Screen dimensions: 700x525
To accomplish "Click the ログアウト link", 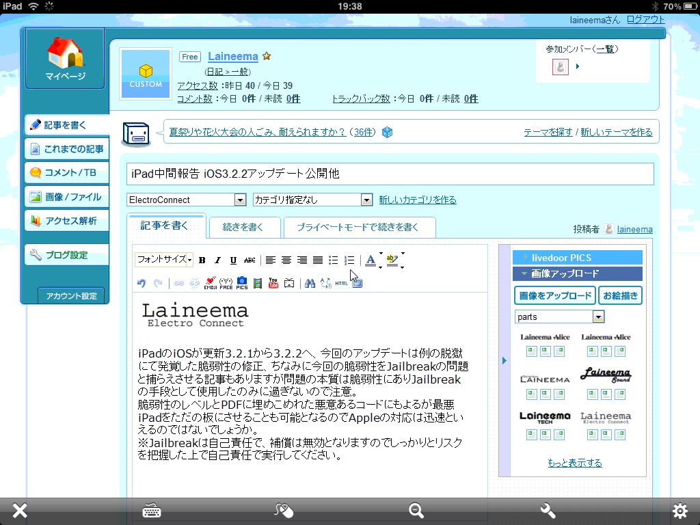I will pos(645,20).
